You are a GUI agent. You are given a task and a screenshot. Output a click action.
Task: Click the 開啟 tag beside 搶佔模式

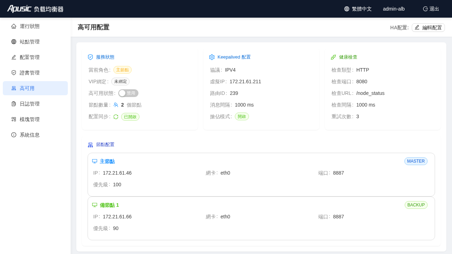click(x=242, y=116)
